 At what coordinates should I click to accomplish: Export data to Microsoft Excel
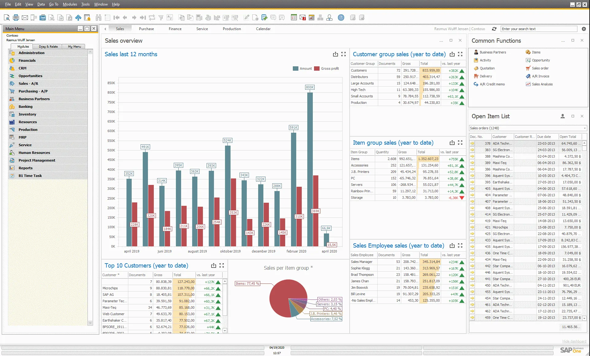click(51, 18)
